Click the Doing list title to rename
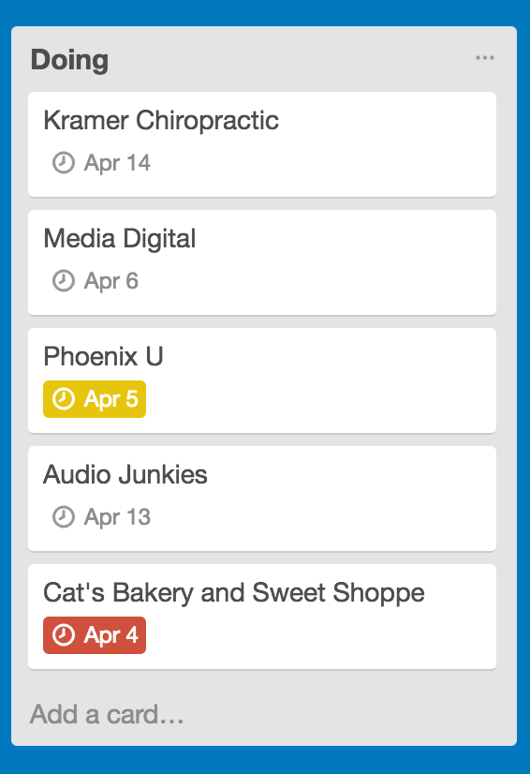 point(69,60)
